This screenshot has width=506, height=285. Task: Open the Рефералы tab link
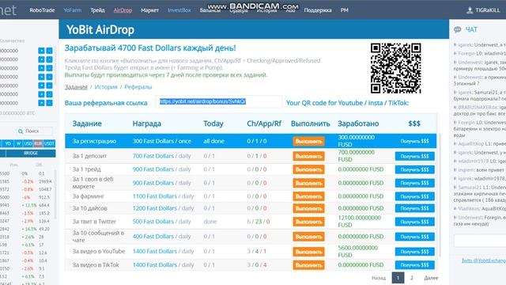(x=138, y=87)
